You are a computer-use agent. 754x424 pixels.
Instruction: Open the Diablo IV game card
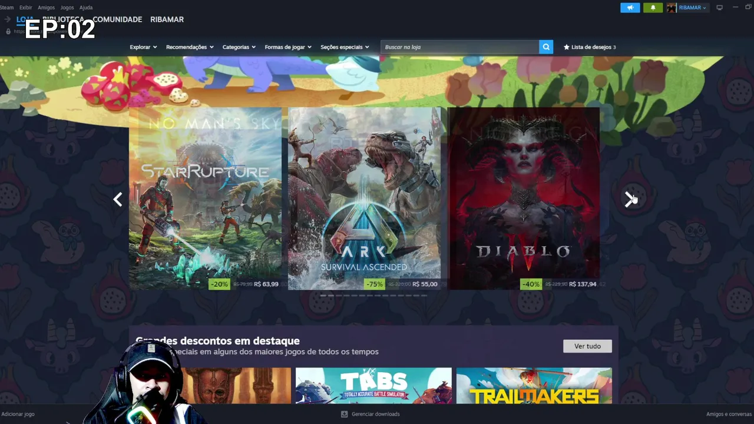[x=524, y=198]
